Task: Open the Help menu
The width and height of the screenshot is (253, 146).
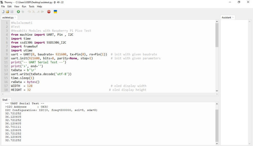Action: click(39, 6)
